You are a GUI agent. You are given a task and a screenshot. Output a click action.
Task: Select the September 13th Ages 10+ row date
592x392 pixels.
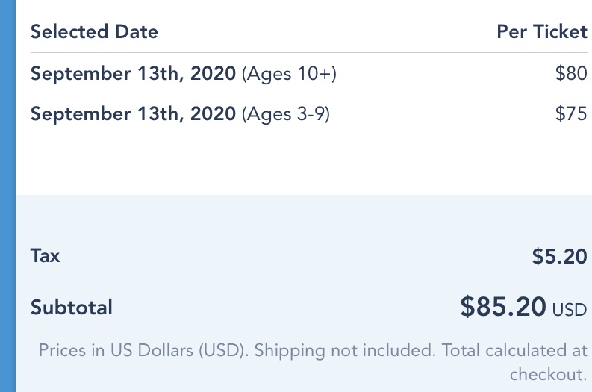coord(134,75)
